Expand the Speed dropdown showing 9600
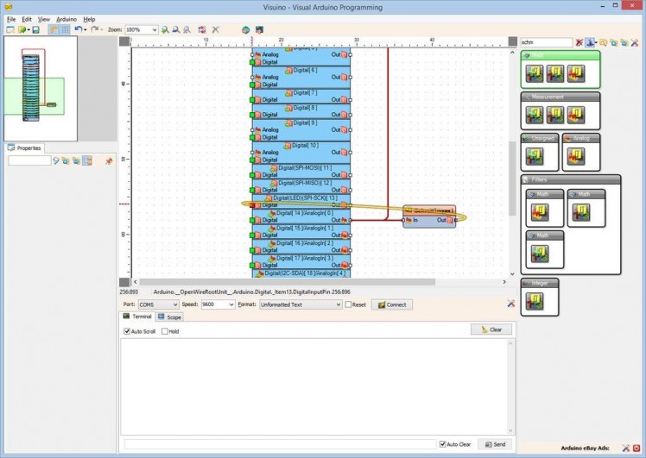Image resolution: width=646 pixels, height=458 pixels. [217, 304]
